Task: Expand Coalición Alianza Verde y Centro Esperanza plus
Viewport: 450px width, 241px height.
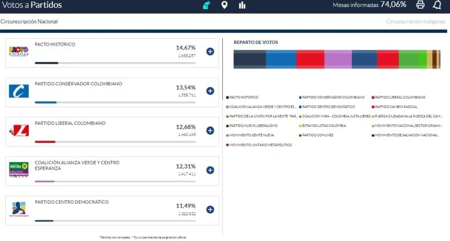Action: 210,170
